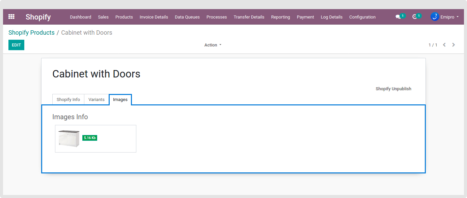
Task: Click the Emipro user avatar
Action: tap(435, 17)
